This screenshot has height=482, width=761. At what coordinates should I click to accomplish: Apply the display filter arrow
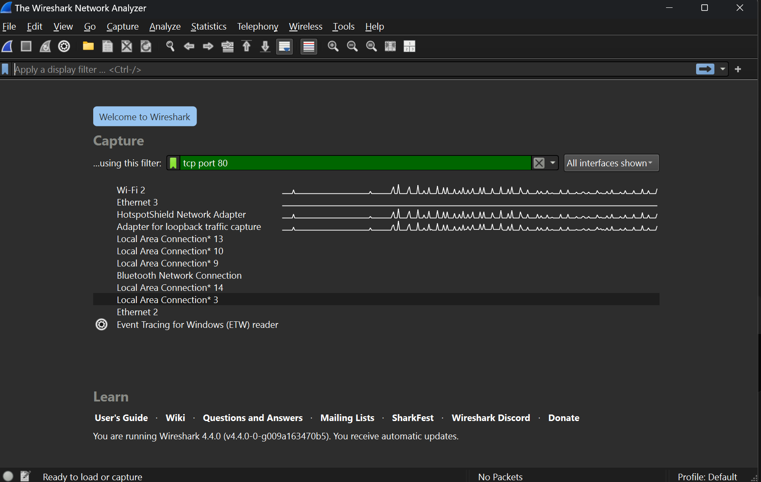[x=705, y=69]
